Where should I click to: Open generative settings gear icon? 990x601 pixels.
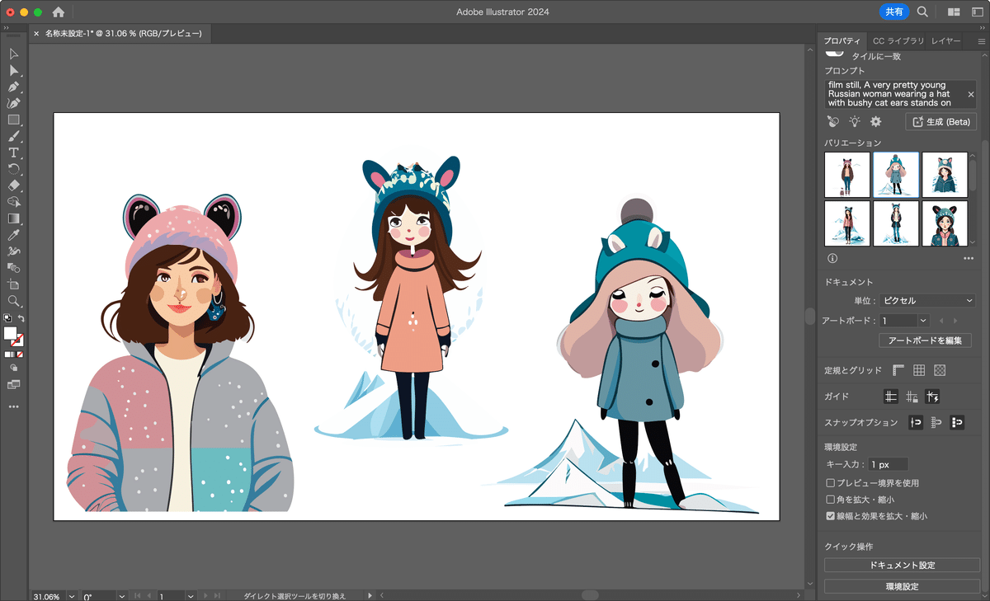coord(876,121)
